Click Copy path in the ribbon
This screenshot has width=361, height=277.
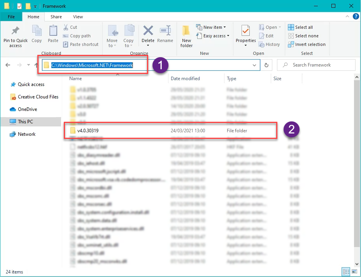coord(77,36)
